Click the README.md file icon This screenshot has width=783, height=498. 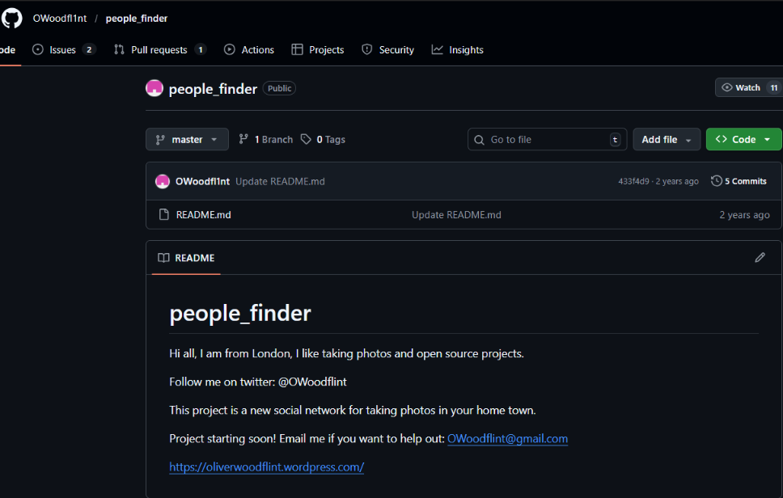pyautogui.click(x=163, y=215)
